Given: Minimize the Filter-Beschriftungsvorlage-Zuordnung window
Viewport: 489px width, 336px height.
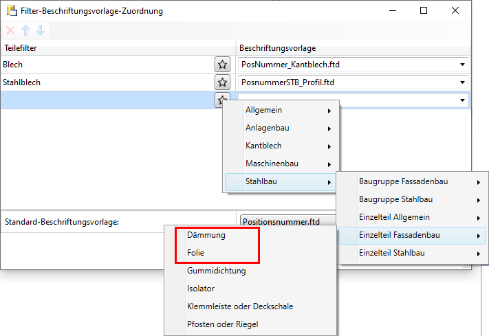Looking at the screenshot, I should click(x=393, y=10).
